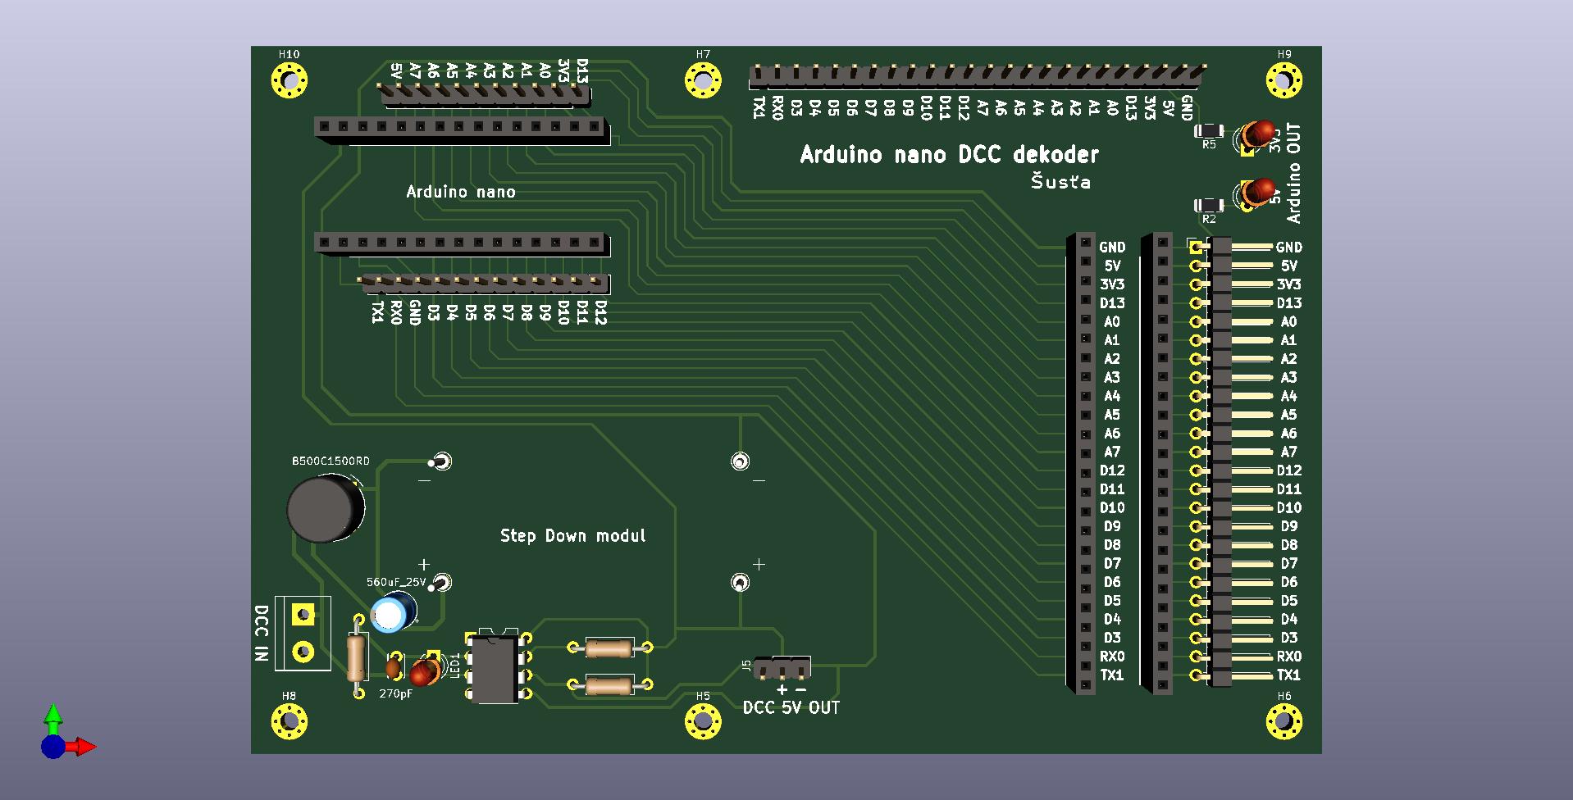Click the "Šusťa" silkscreen text

pyautogui.click(x=1060, y=181)
